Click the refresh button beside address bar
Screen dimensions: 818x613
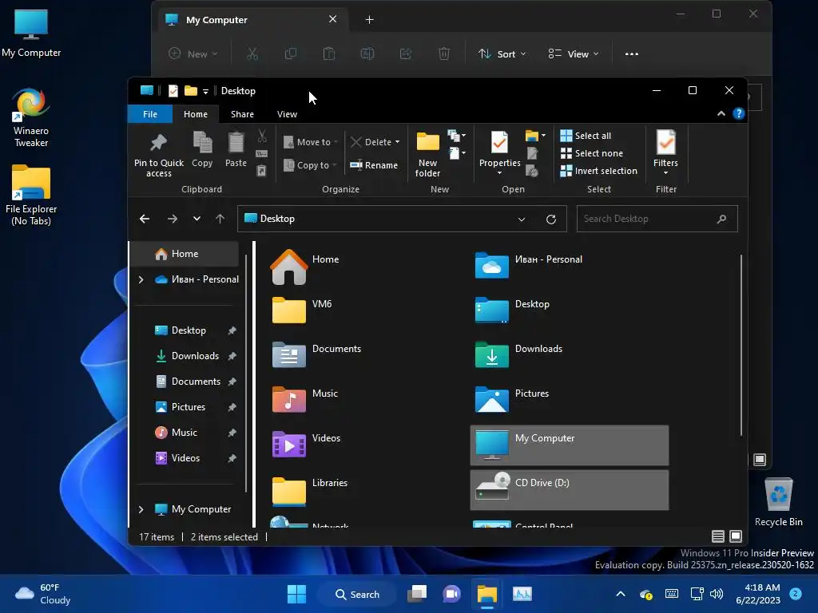tap(551, 219)
